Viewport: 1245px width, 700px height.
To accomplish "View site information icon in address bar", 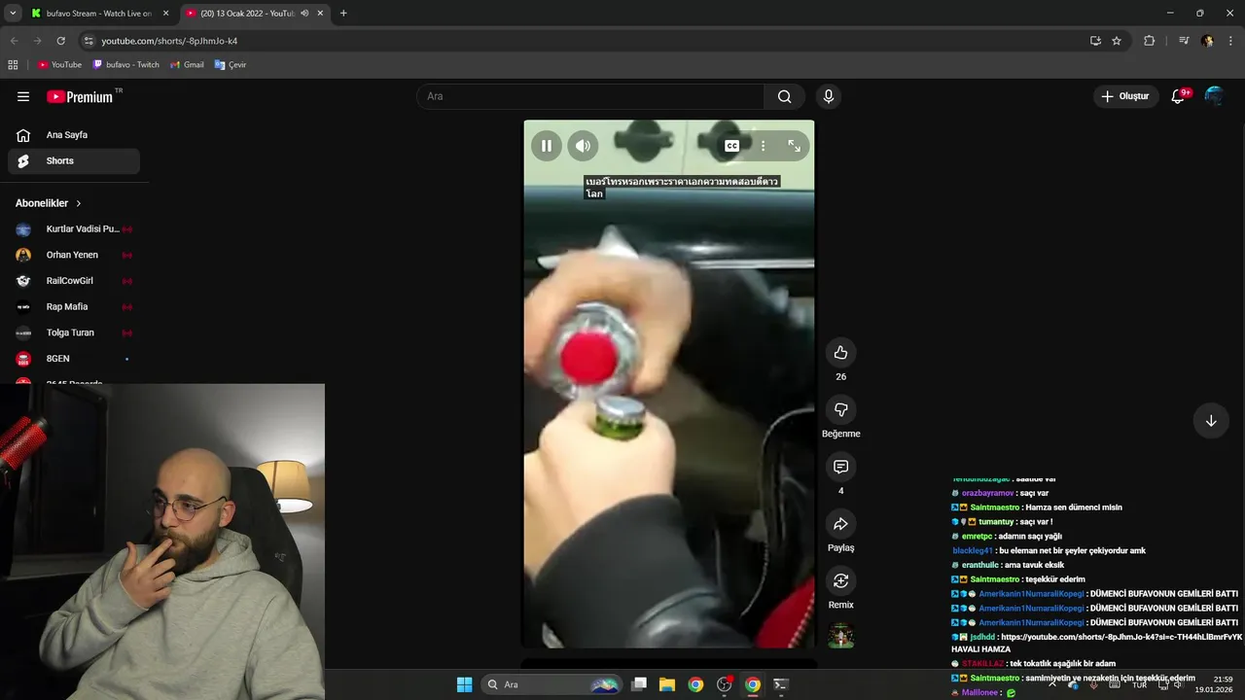I will pyautogui.click(x=89, y=41).
